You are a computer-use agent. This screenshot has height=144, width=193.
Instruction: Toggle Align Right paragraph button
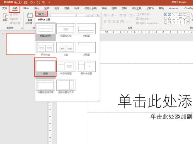point(113,22)
